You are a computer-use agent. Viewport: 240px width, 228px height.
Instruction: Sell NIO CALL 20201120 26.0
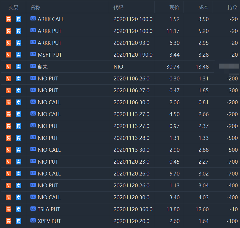pos(19,174)
